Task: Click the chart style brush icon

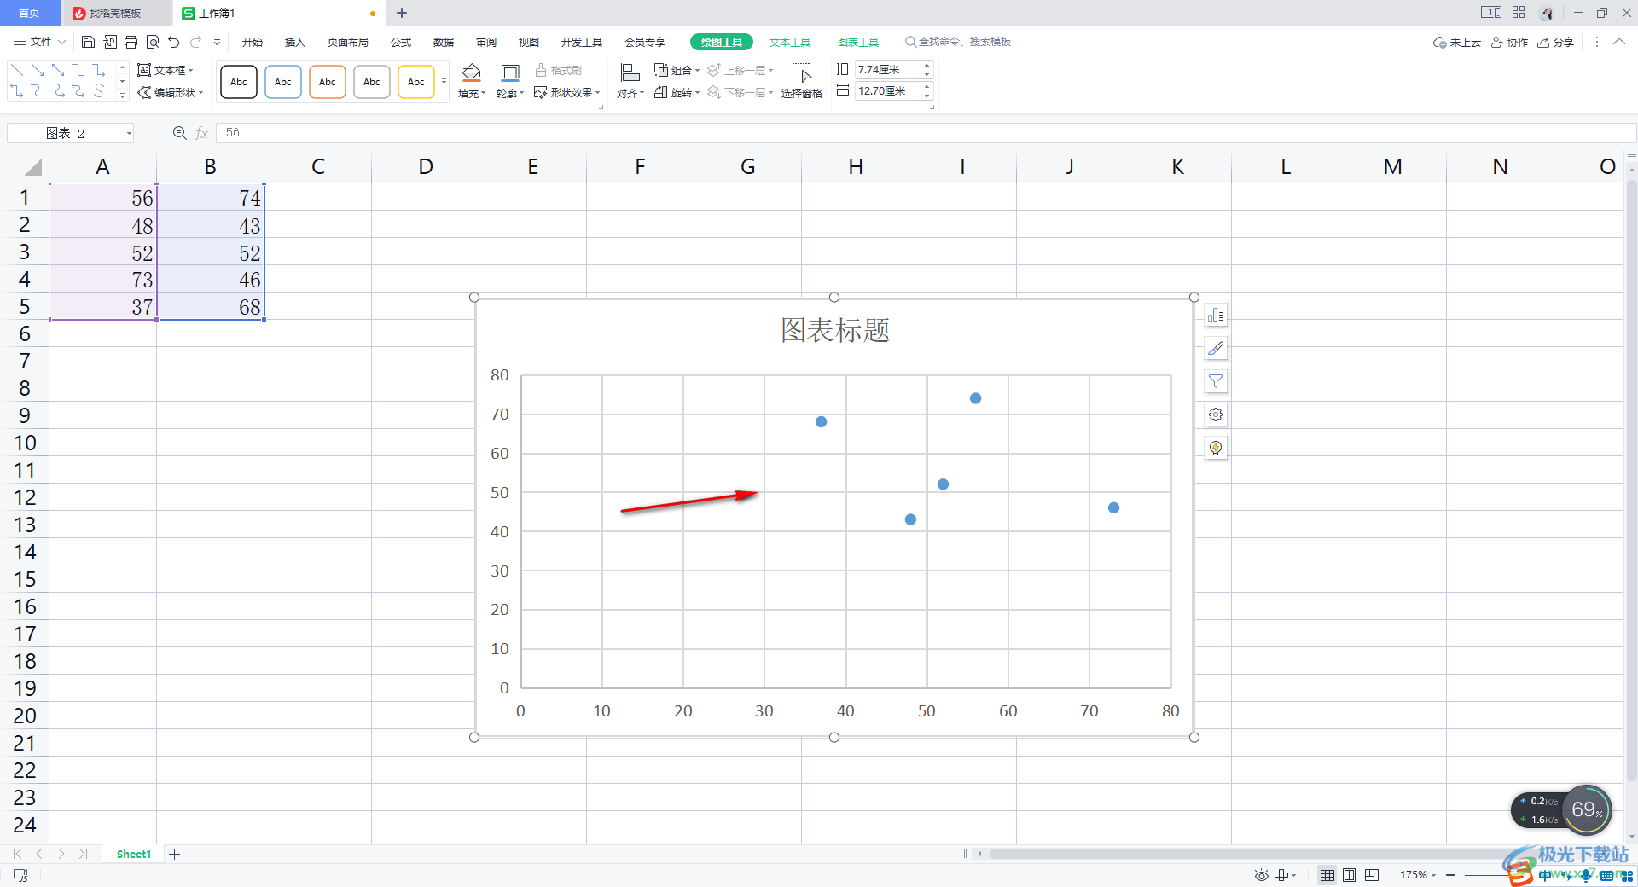Action: (1216, 349)
